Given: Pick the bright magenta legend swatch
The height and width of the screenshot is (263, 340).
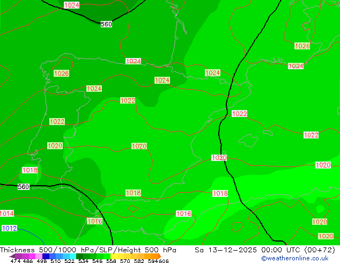Looking at the screenshot, I should (x=32, y=256).
